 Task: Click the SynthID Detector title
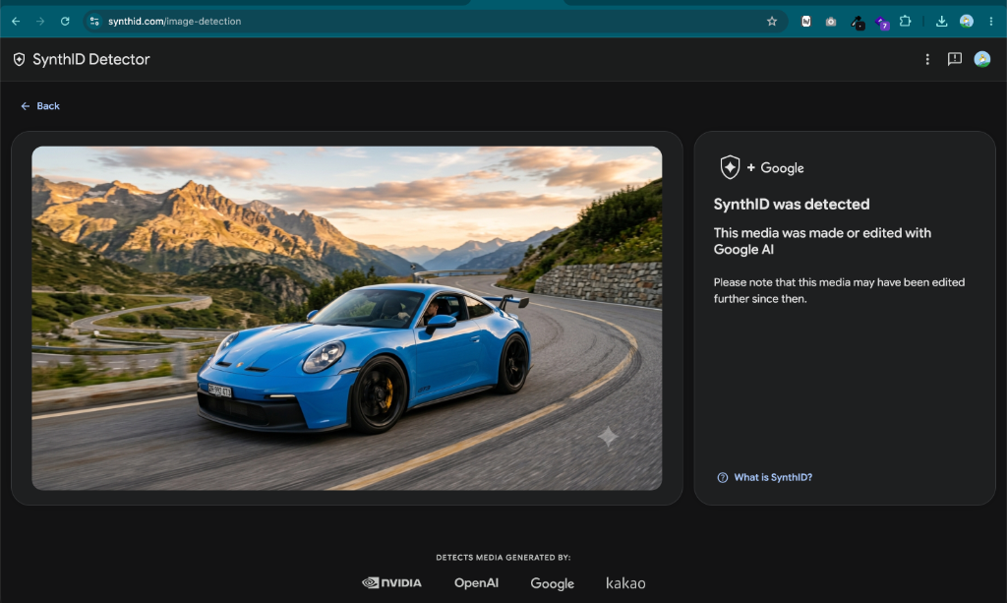(x=91, y=59)
